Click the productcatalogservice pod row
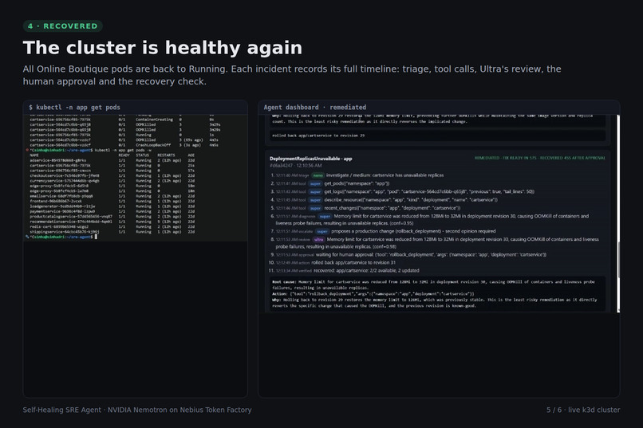The height and width of the screenshot is (428, 643). (112, 217)
